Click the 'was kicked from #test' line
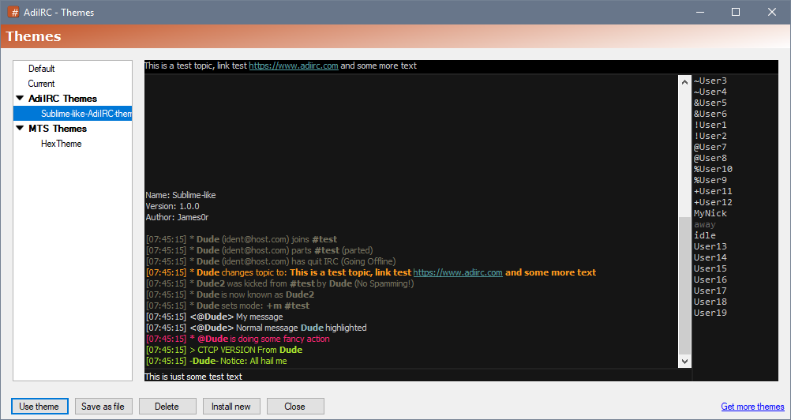Image resolution: width=791 pixels, height=420 pixels. click(x=280, y=284)
